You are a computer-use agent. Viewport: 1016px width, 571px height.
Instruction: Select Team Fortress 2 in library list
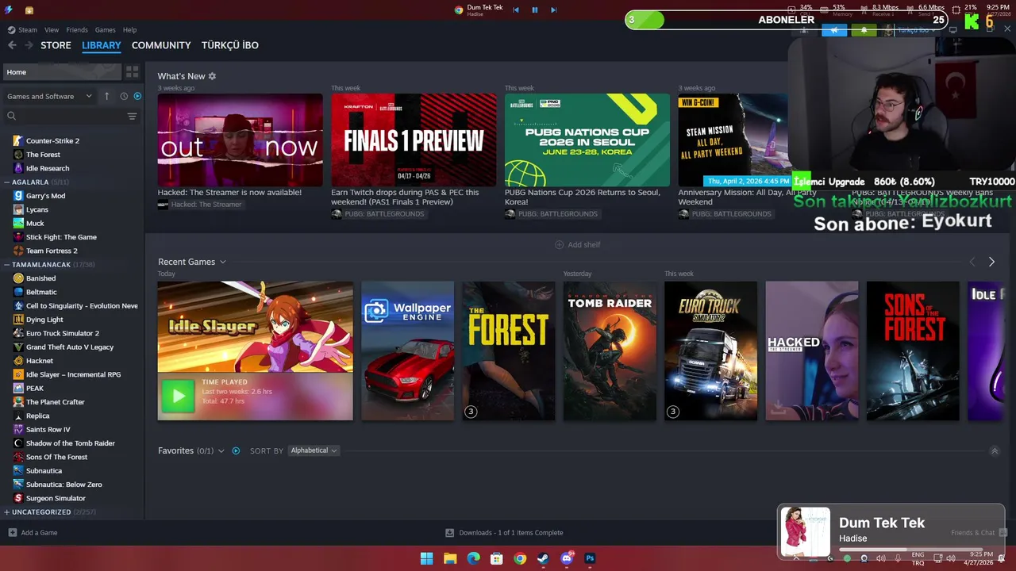(x=52, y=251)
